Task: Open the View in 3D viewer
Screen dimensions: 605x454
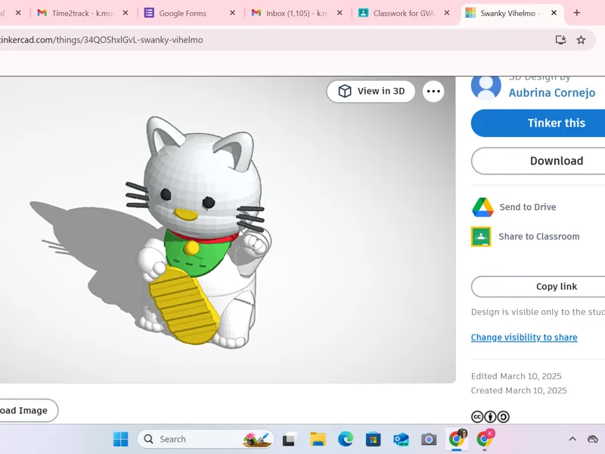Action: click(x=371, y=91)
